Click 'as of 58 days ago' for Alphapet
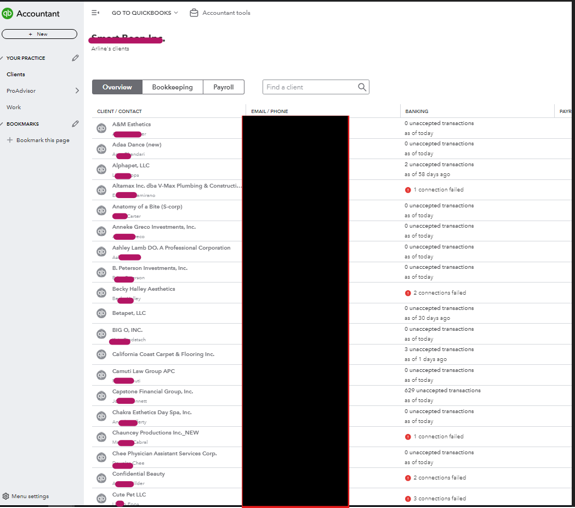Image resolution: width=575 pixels, height=508 pixels. 427,174
